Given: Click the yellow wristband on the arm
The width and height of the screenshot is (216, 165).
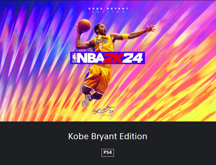Looking at the screenshot, I should pos(125,37).
